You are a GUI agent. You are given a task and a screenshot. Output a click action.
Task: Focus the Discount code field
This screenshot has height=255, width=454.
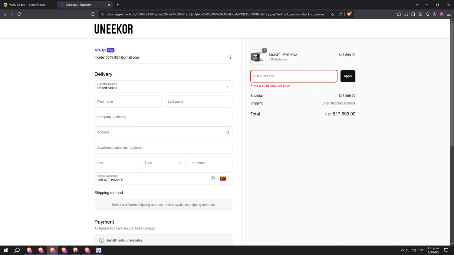(294, 76)
